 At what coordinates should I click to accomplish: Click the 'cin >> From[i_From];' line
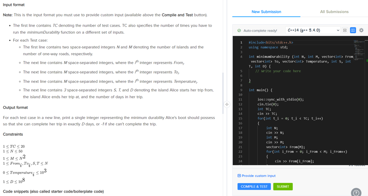pos(294,161)
